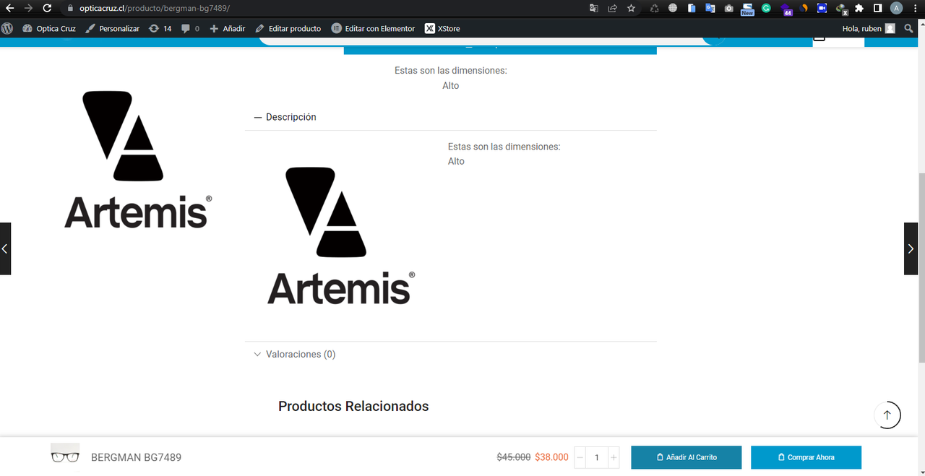Open the Añadir new content menu
The image size is (925, 476).
228,28
